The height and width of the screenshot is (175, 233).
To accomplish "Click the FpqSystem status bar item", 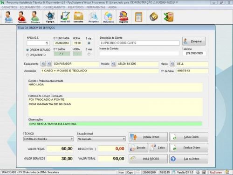I will (x=216, y=172).
